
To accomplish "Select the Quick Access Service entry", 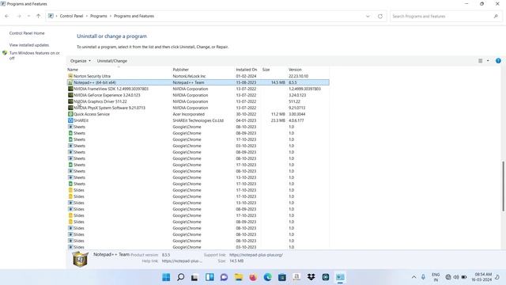I will click(198, 114).
